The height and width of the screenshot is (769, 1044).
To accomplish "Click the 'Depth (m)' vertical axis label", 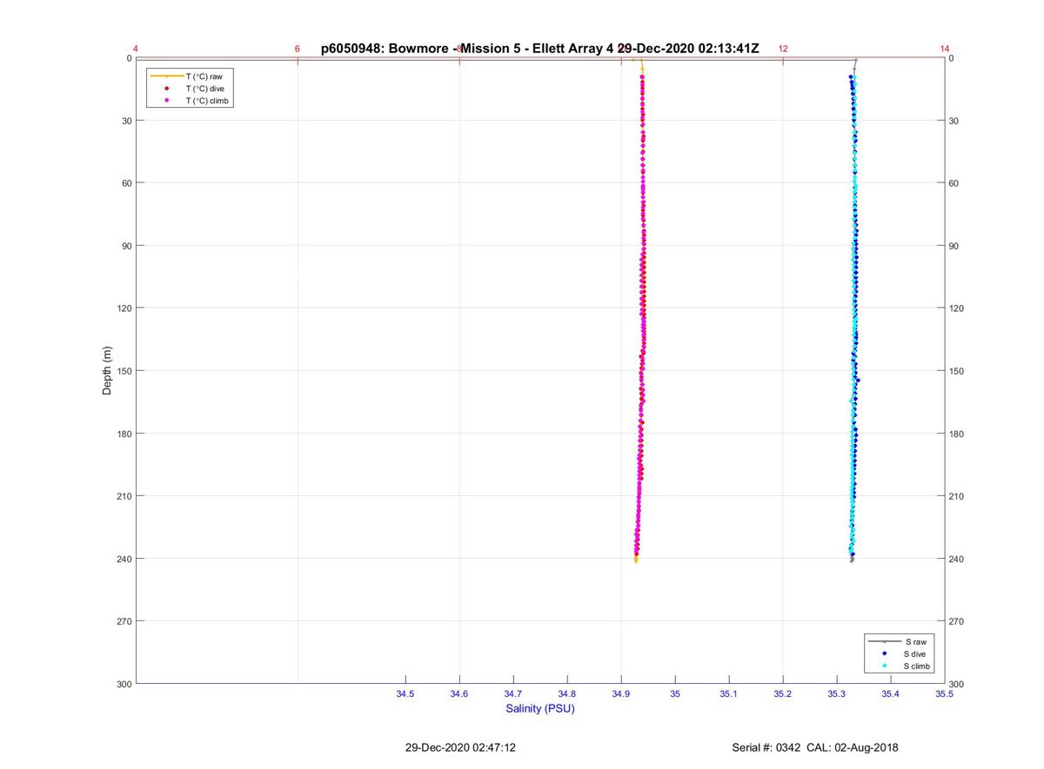I will pyautogui.click(x=107, y=371).
